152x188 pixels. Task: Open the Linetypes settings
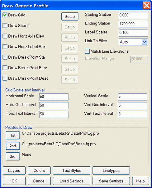click(x=111, y=170)
